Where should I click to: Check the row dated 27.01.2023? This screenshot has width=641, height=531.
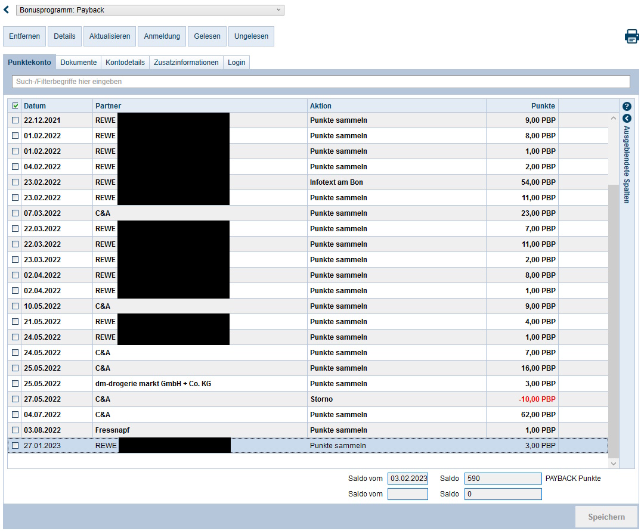(16, 446)
